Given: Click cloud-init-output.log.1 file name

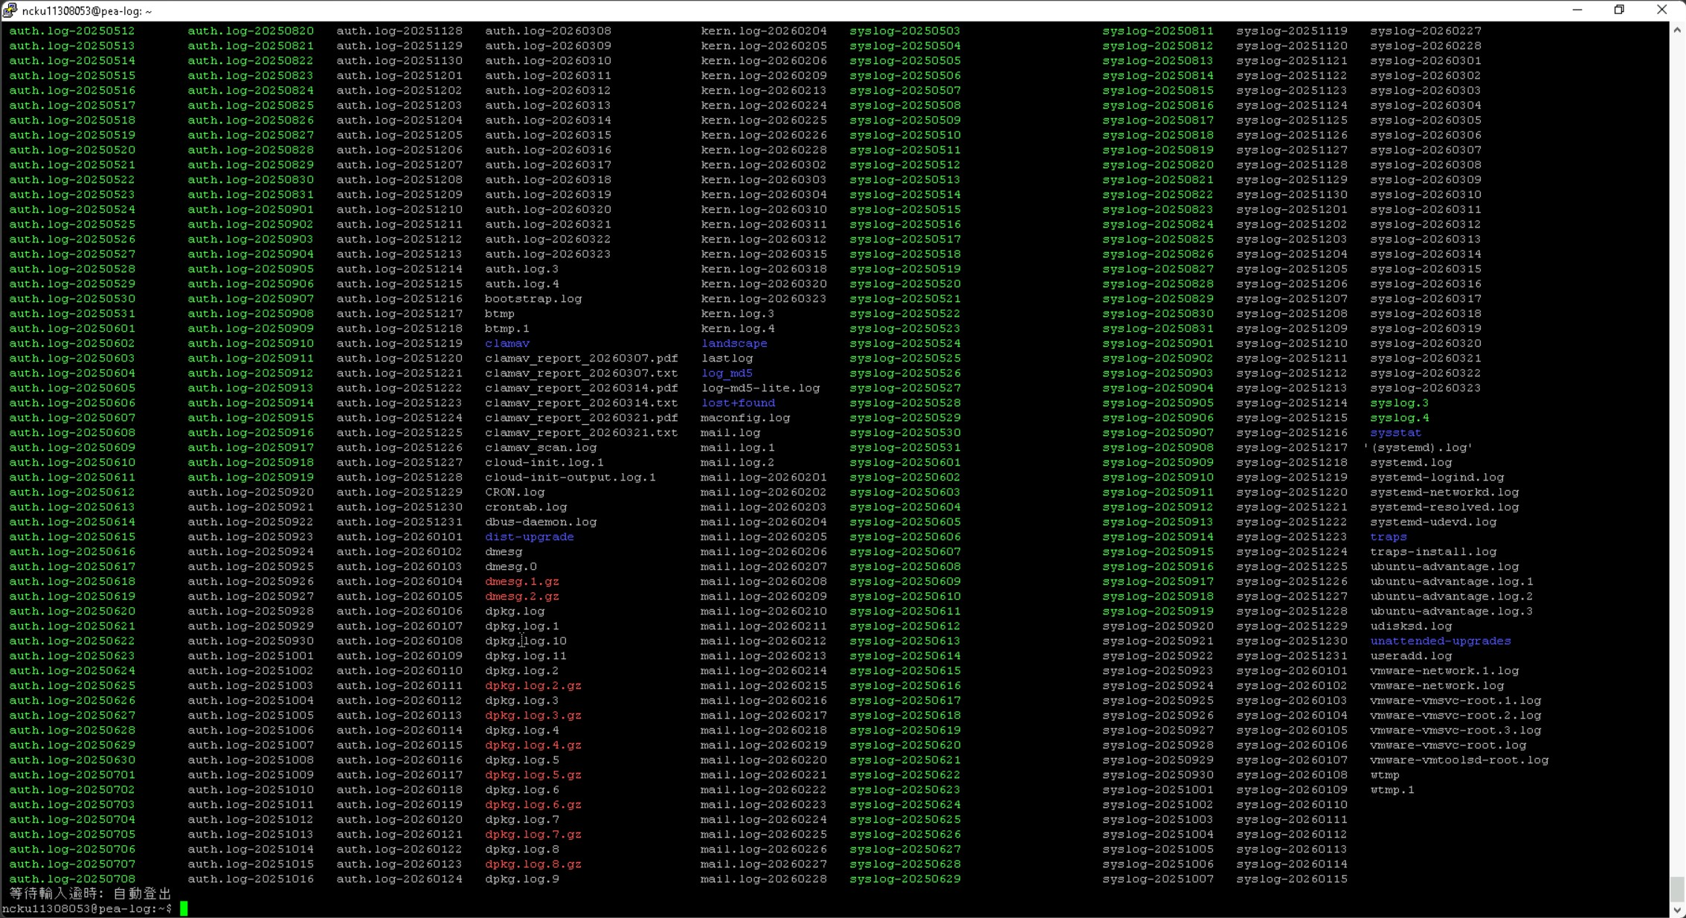Looking at the screenshot, I should coord(570,477).
